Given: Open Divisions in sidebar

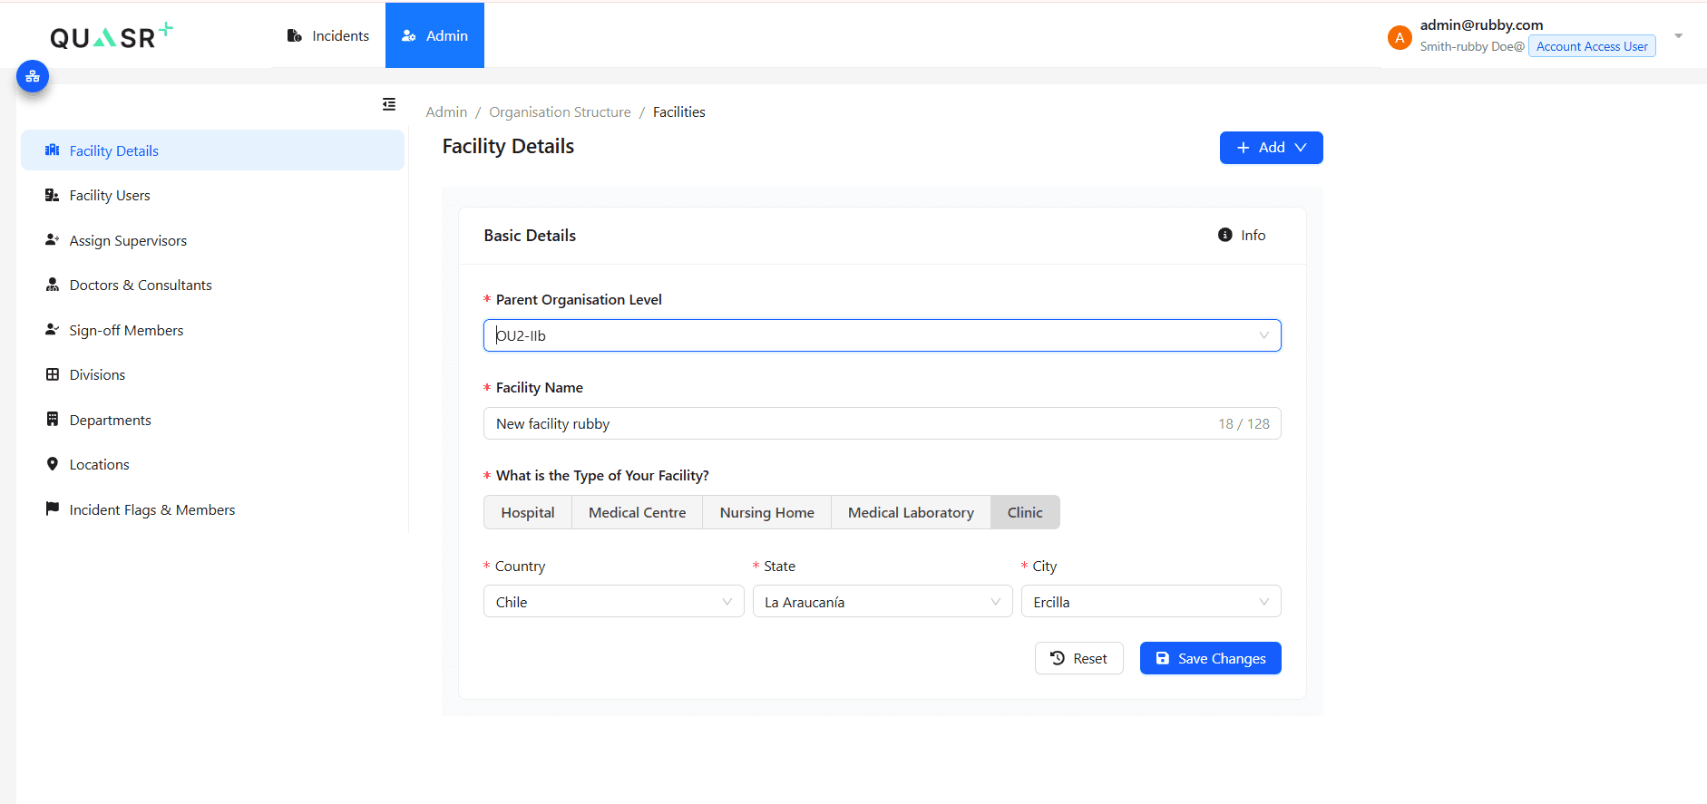Looking at the screenshot, I should tap(212, 374).
